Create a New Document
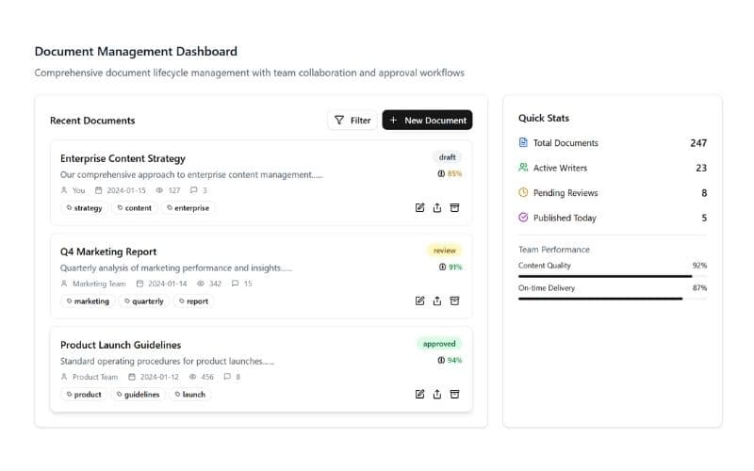 pos(427,121)
